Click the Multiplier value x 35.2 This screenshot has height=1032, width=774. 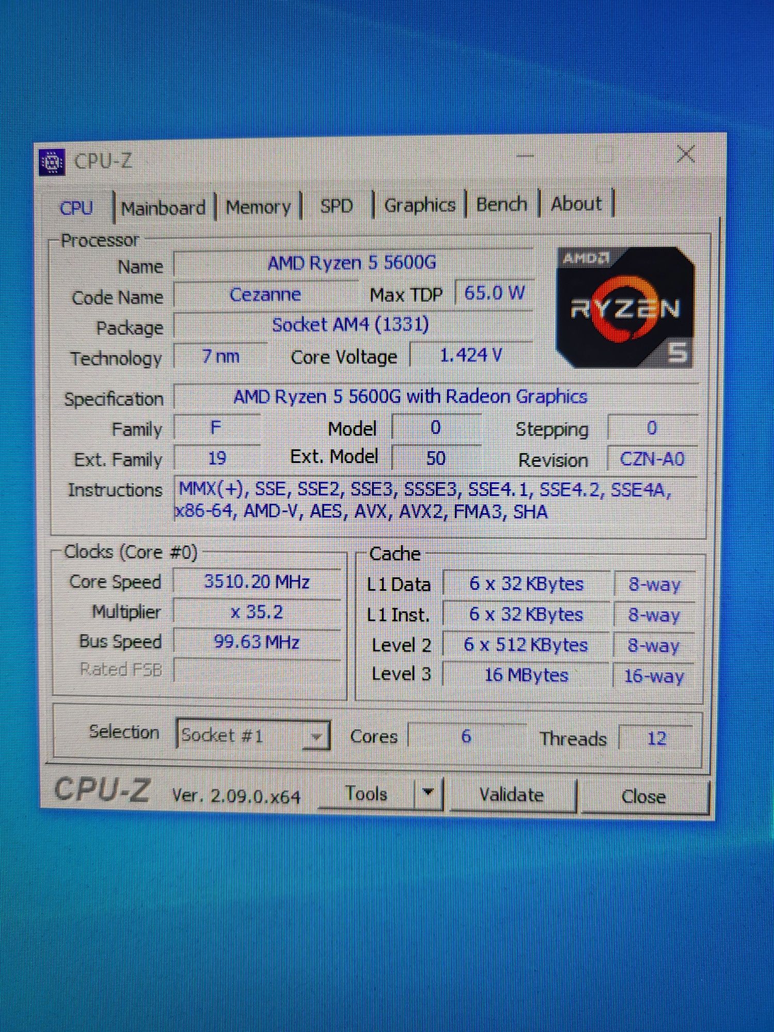(257, 612)
